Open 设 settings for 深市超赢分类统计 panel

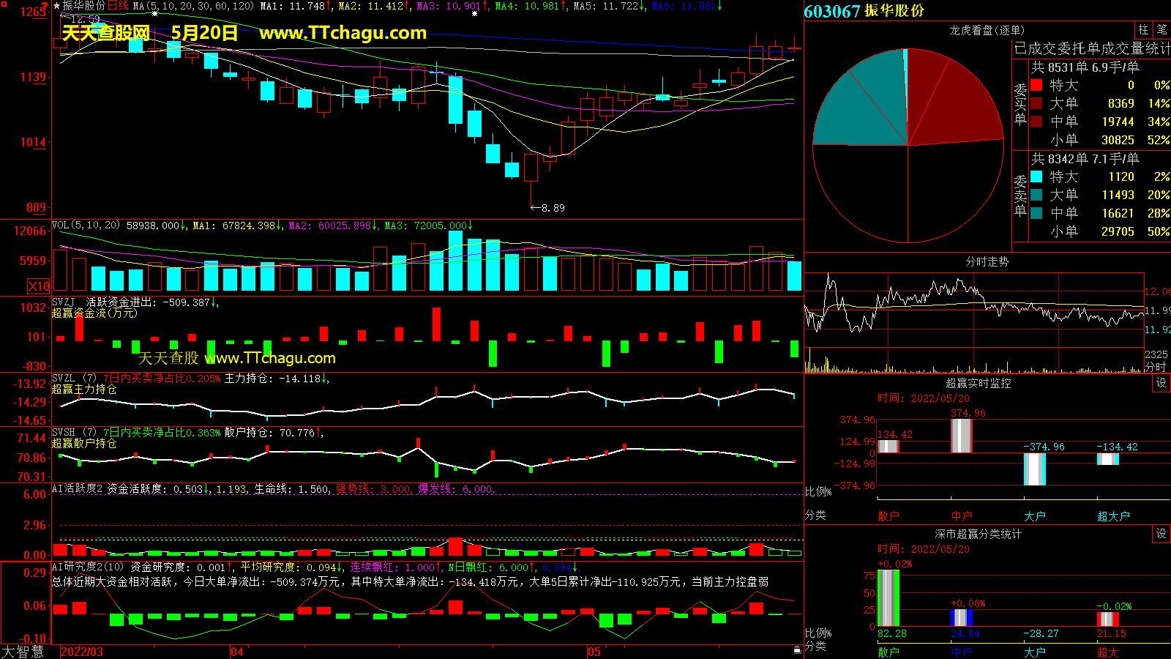click(1161, 534)
